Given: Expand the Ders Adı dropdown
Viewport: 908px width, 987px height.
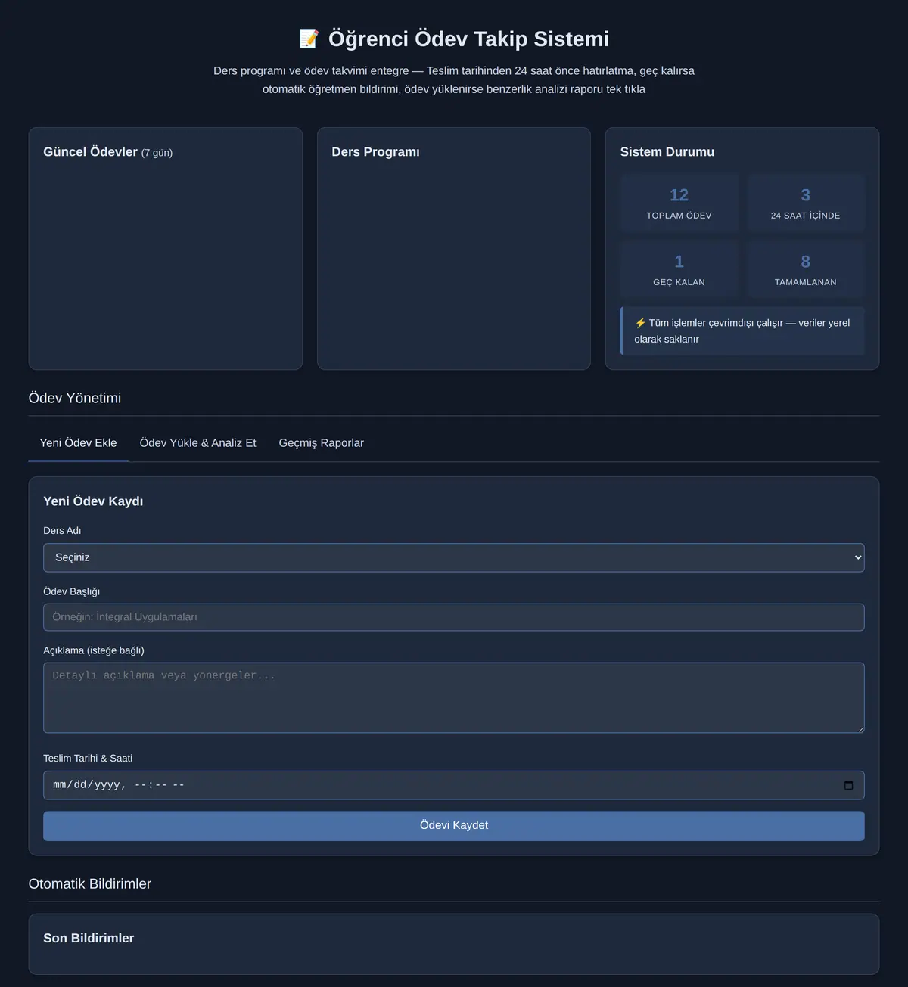Looking at the screenshot, I should 454,557.
